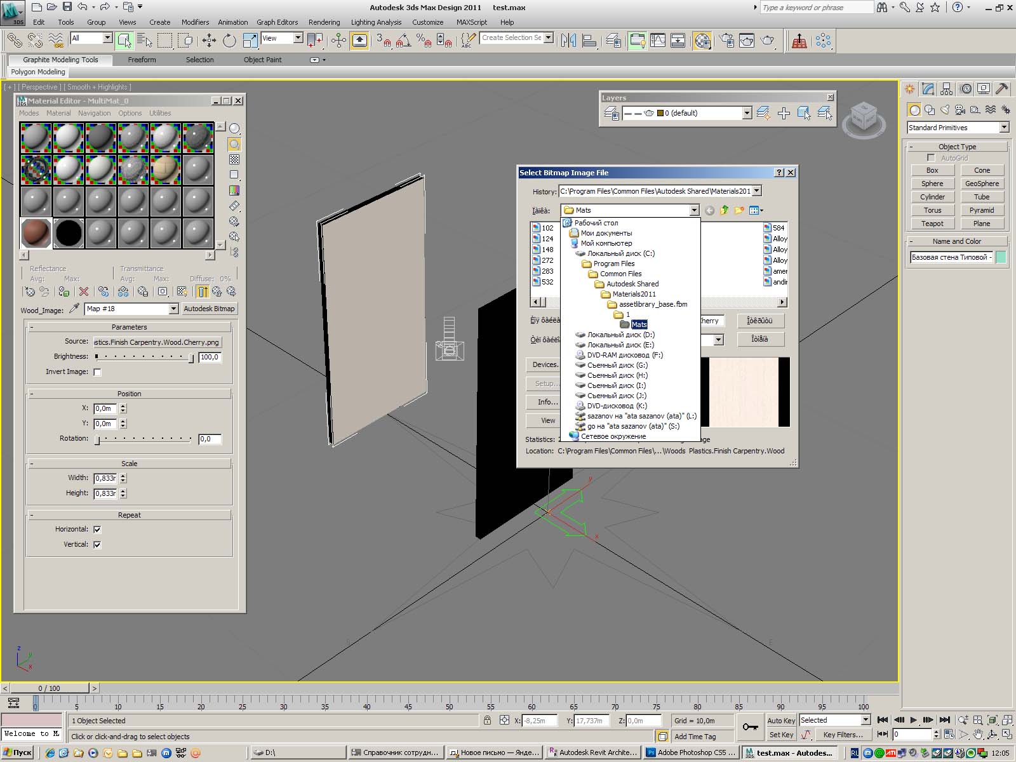This screenshot has height=762, width=1016.
Task: Activate the Select and Rotate tool
Action: 229,41
